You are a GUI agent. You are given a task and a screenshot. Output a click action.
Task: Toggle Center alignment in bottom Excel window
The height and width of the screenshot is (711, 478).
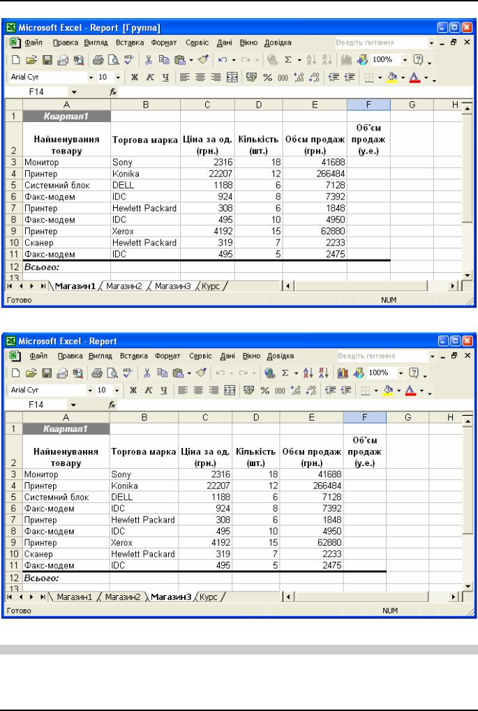[x=198, y=391]
